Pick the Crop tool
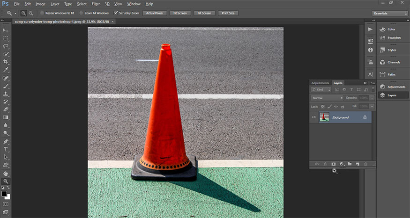Screen dimensions: 410x218 coord(6,62)
